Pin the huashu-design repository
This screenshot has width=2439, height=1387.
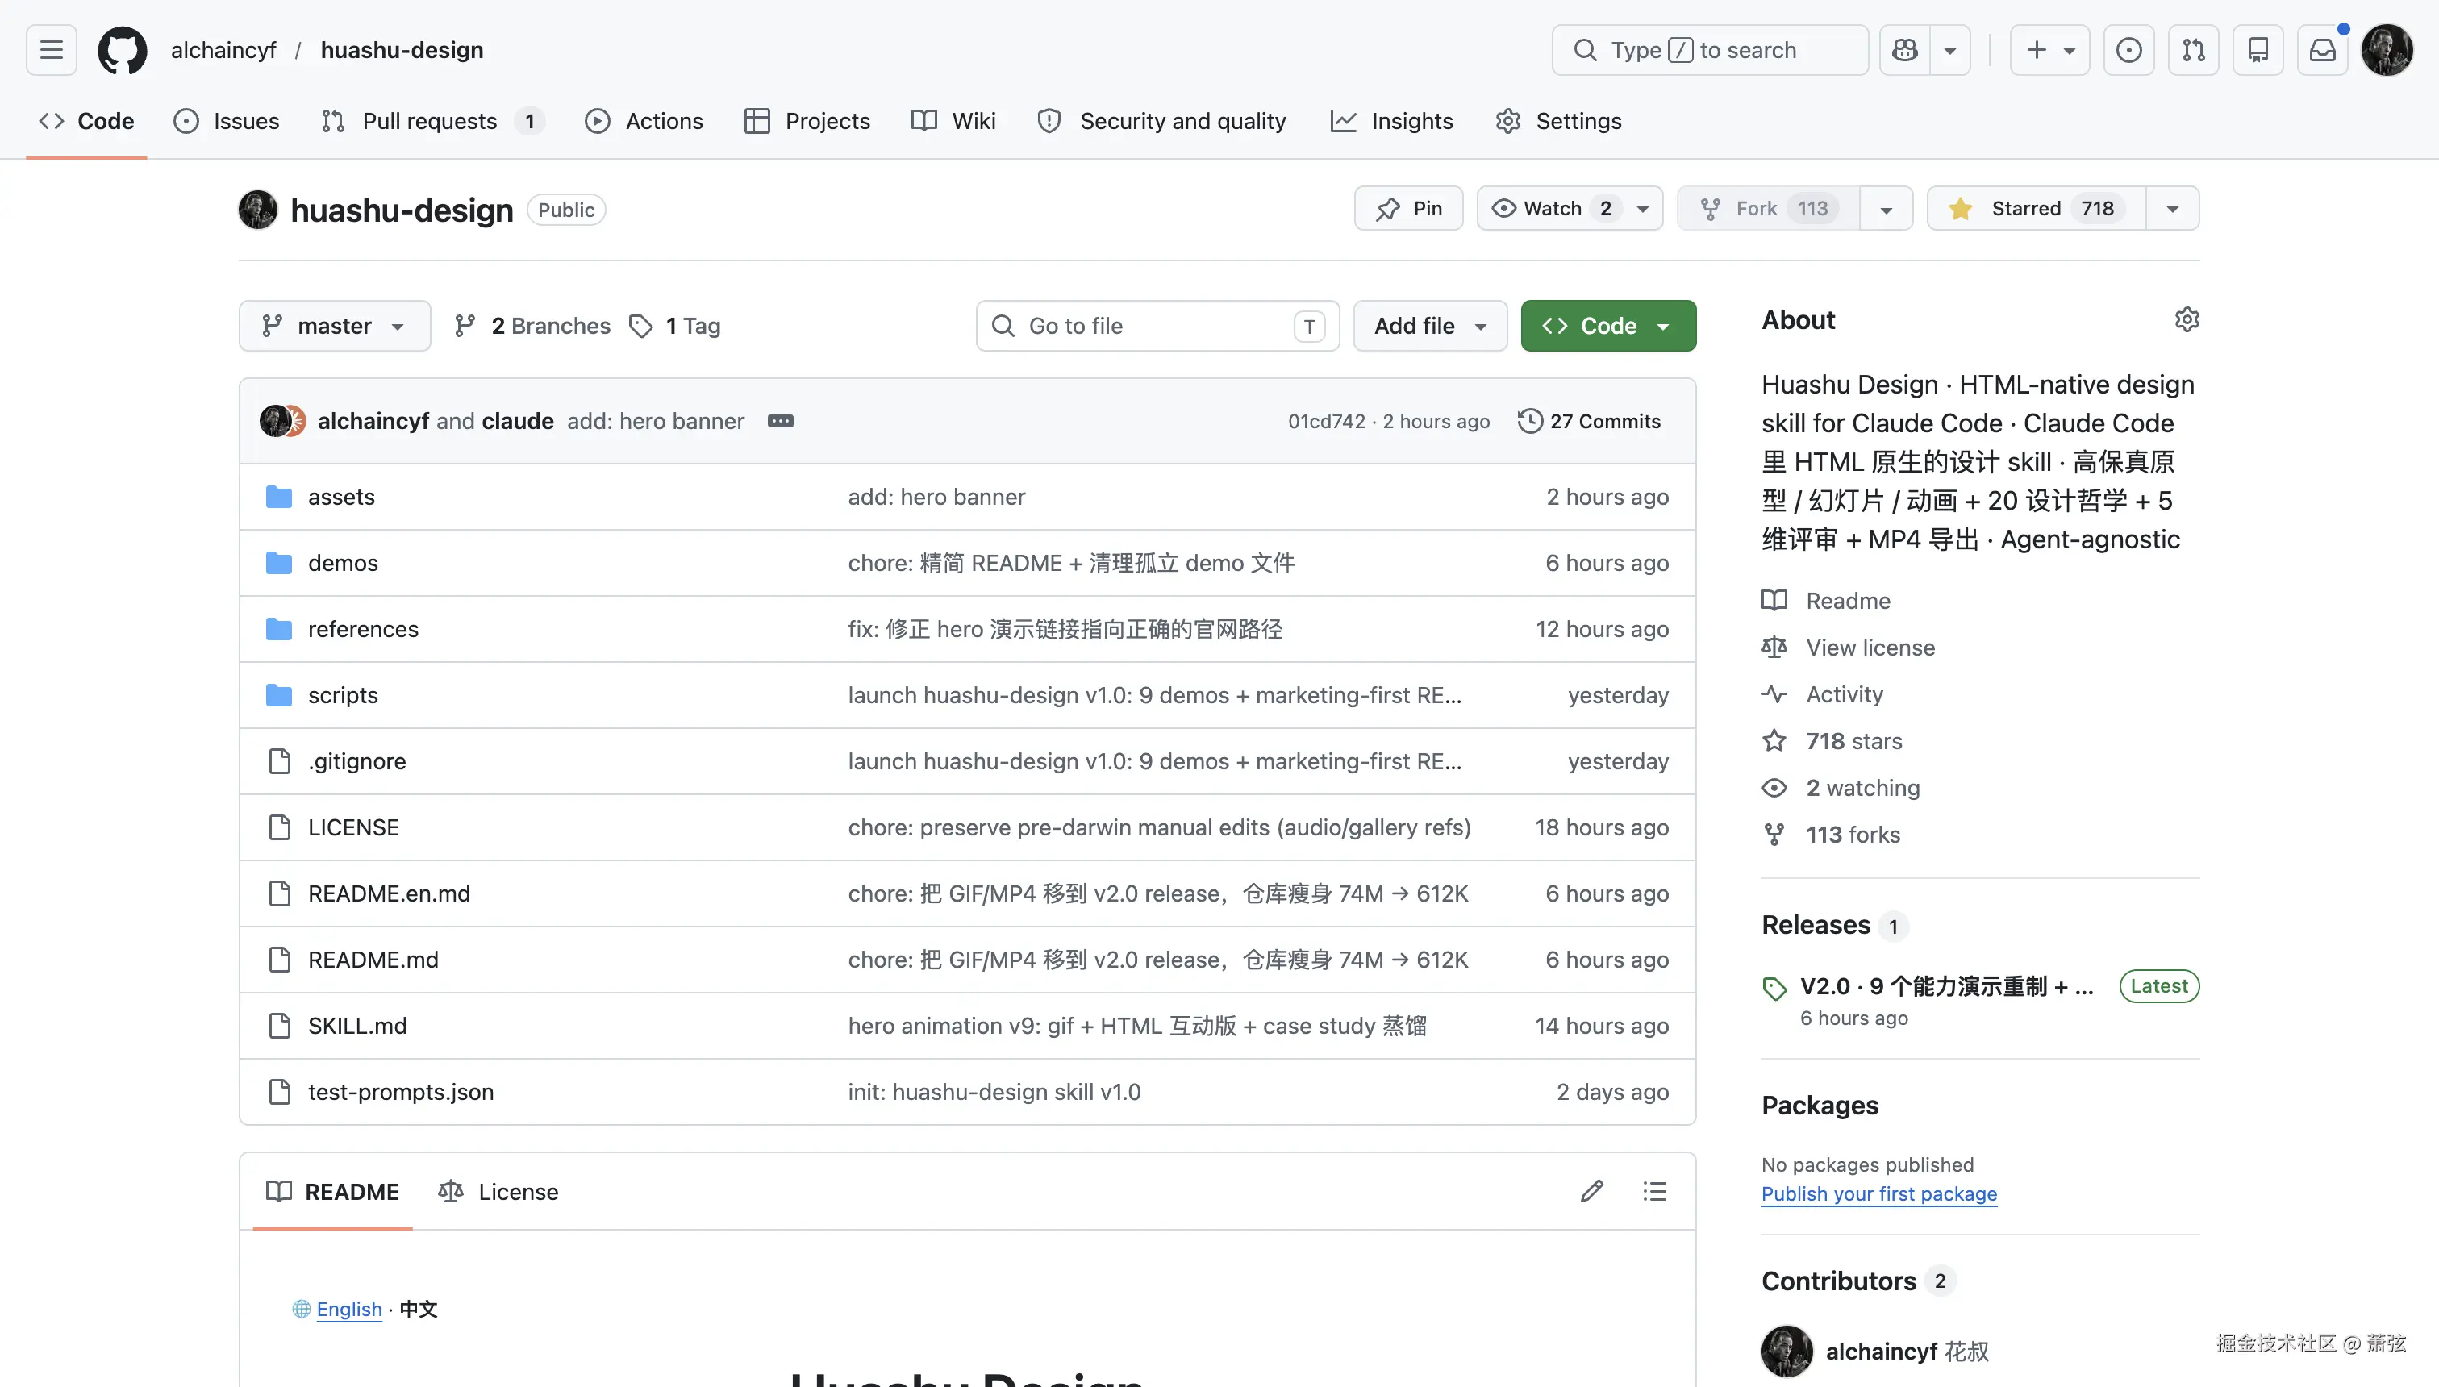[1408, 209]
